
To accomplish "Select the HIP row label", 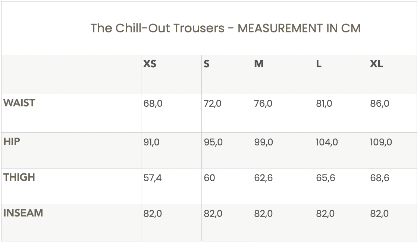I will click(12, 141).
